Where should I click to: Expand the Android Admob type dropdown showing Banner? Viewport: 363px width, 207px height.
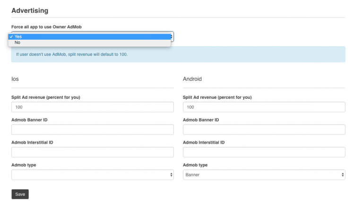coord(264,175)
